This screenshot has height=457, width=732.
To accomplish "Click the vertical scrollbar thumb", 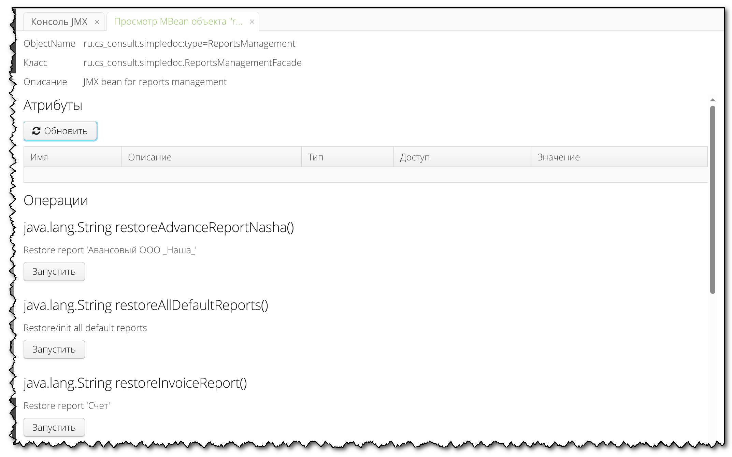I will pos(713,199).
